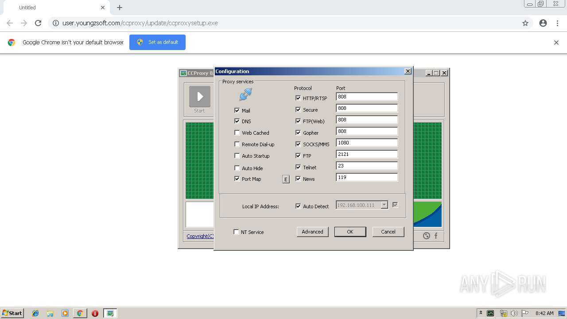Screen dimensions: 567x319
Task: Open the volume tray icon
Action: [x=514, y=313]
